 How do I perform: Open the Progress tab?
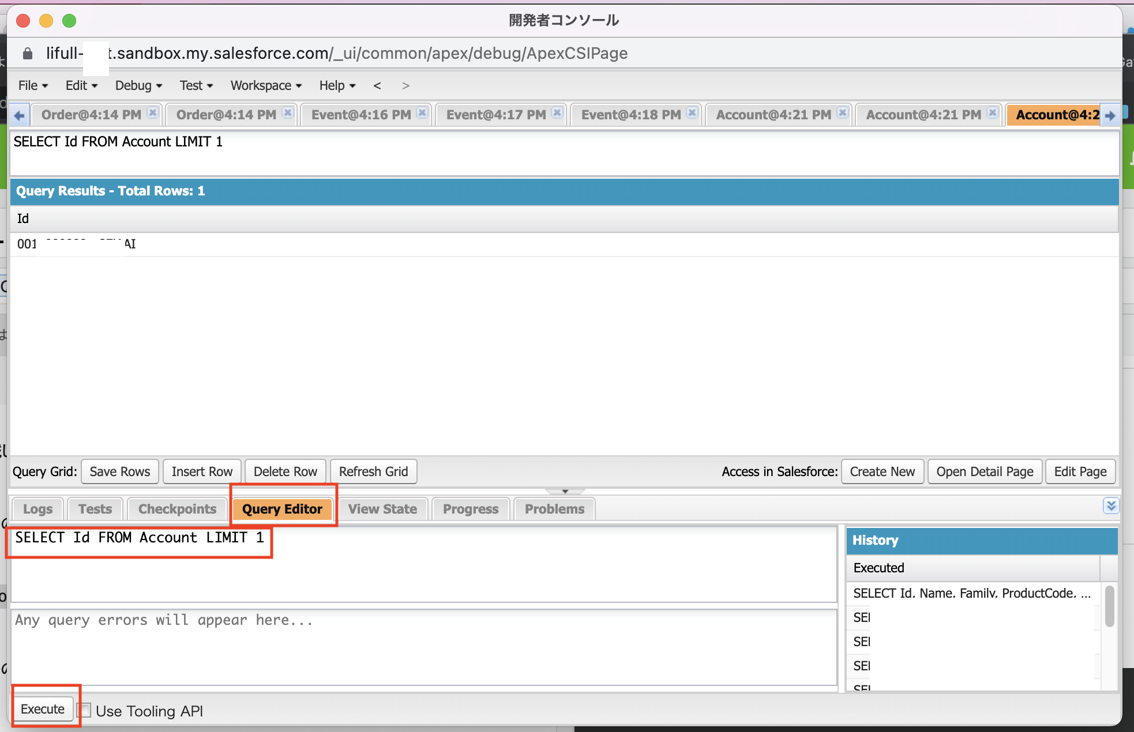(x=471, y=510)
